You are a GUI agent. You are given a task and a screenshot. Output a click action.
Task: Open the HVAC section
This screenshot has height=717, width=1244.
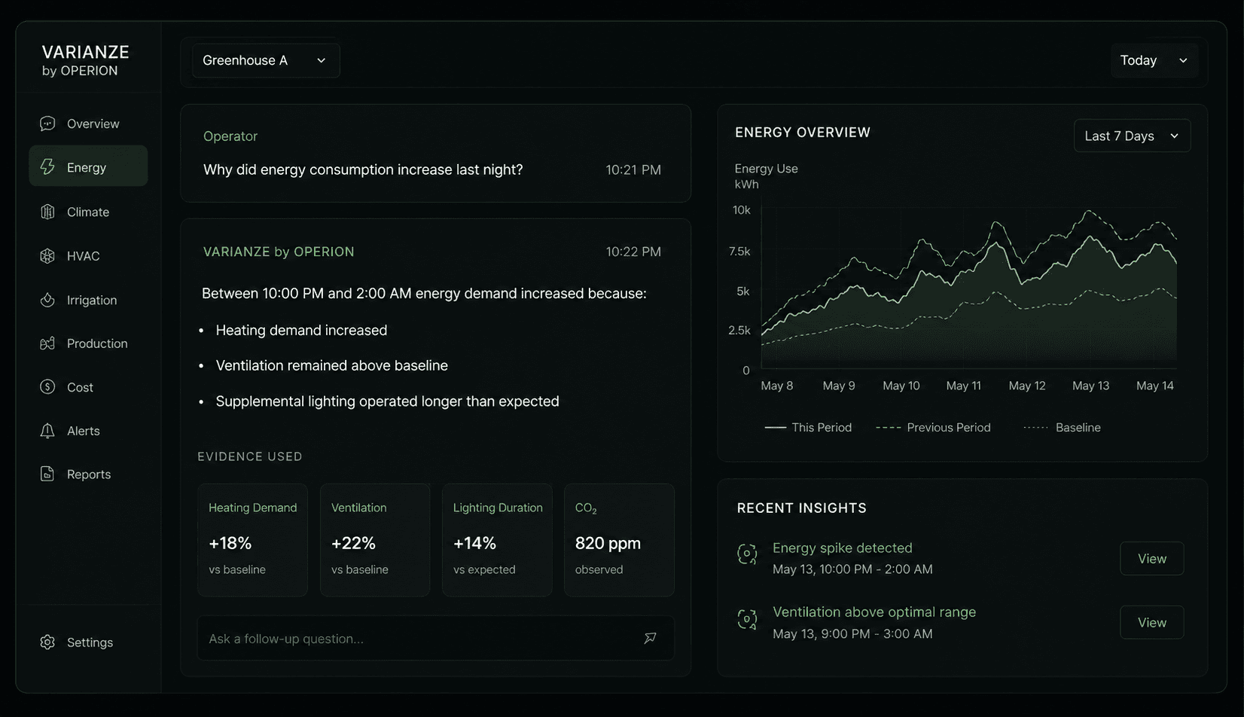(88, 256)
